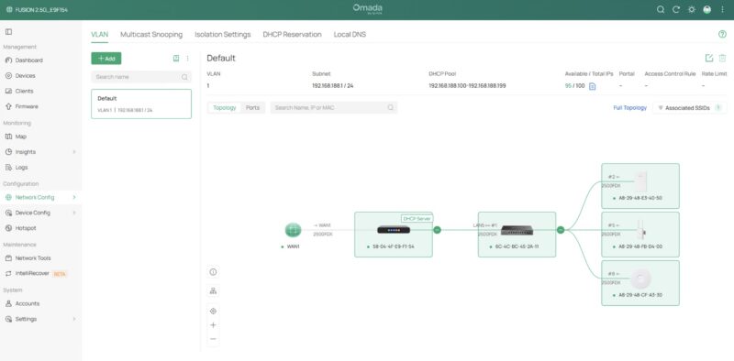
Task: Show topology info icon
Action: click(213, 272)
